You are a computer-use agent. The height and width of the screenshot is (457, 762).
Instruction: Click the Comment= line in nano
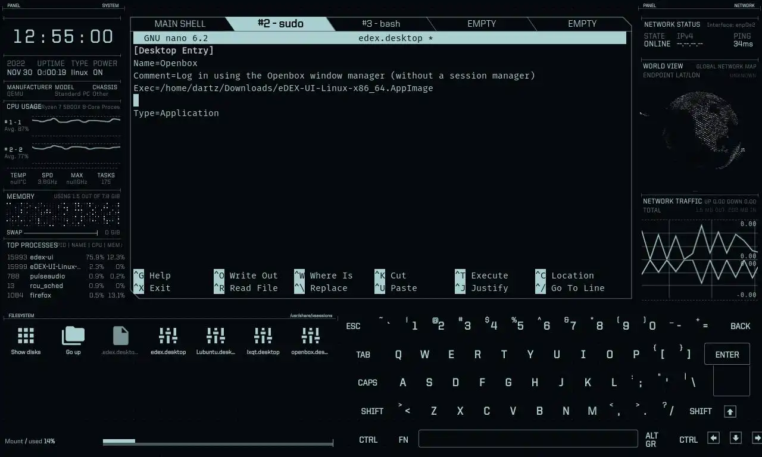coord(334,76)
